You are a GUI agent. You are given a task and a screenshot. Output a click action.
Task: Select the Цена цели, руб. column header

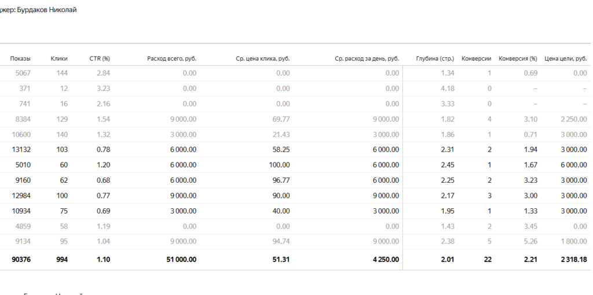(x=566, y=58)
